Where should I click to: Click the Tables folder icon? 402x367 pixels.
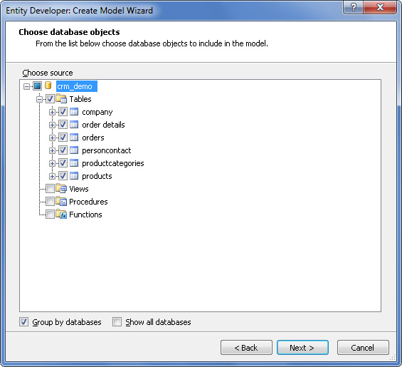(61, 98)
